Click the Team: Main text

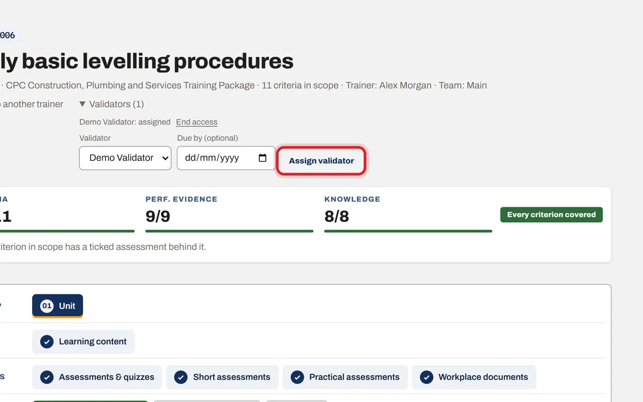click(463, 85)
